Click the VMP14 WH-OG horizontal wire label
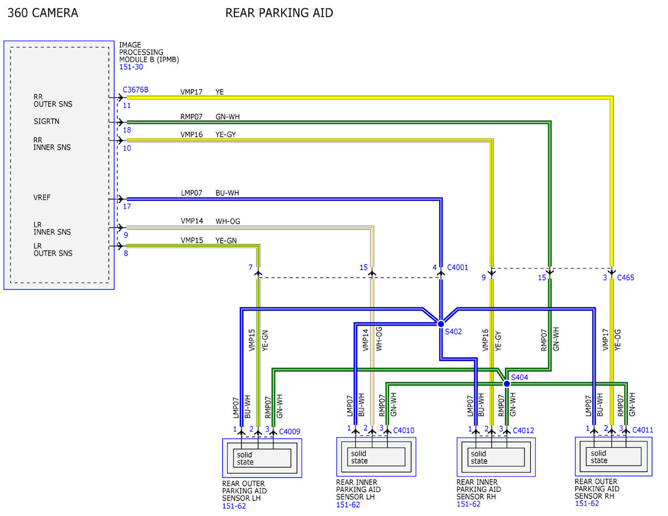The height and width of the screenshot is (516, 668). 210,222
